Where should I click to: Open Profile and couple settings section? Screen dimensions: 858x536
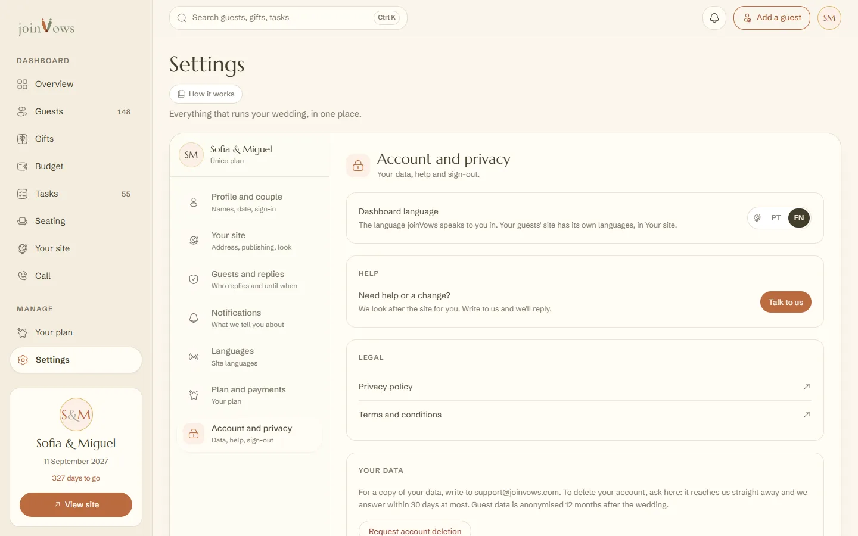coord(250,202)
